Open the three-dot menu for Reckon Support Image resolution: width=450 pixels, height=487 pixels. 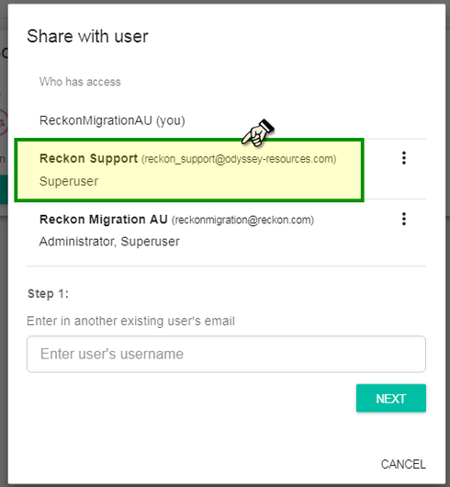pos(404,158)
